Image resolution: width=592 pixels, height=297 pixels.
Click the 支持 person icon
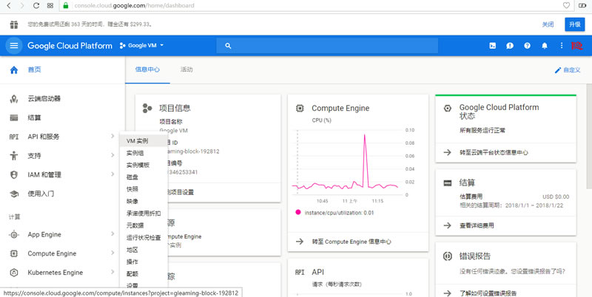pyautogui.click(x=14, y=156)
